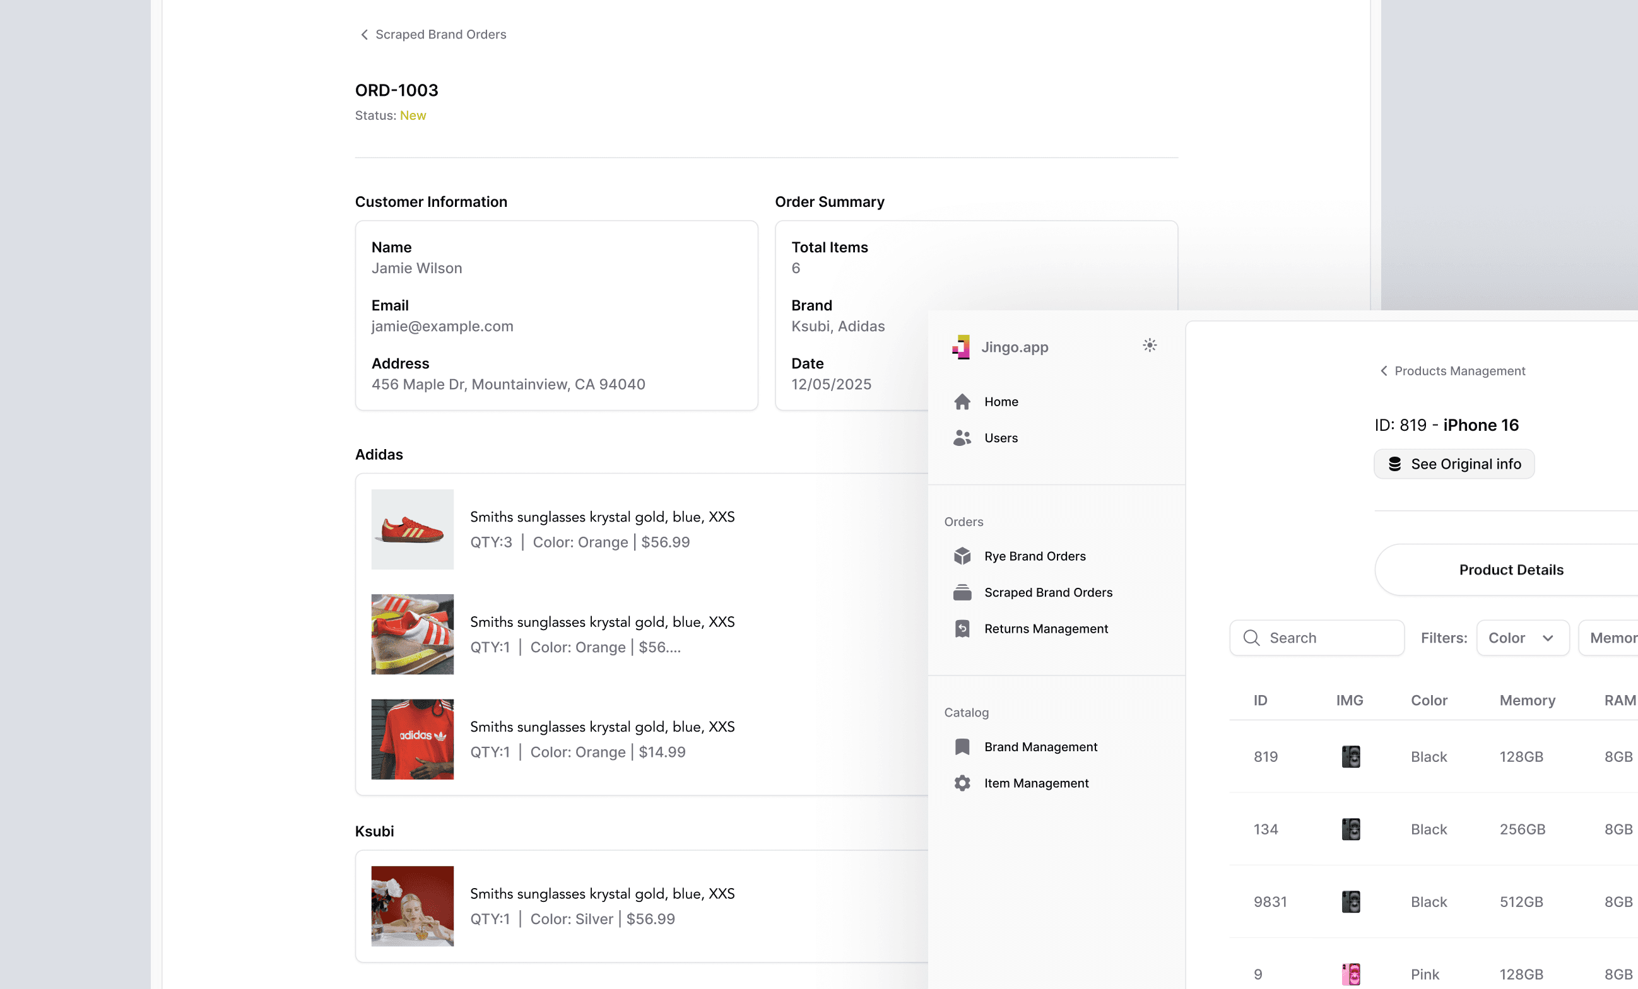The image size is (1638, 989).
Task: Click the Memory column header
Action: [1527, 700]
